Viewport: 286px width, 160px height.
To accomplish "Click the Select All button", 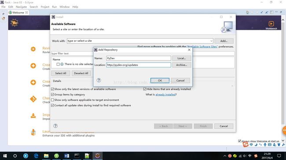I will [61, 73].
